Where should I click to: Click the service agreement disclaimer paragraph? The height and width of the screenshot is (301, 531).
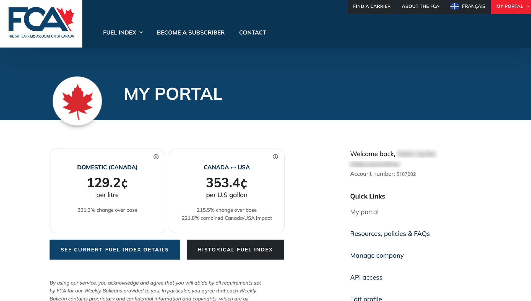(x=155, y=291)
